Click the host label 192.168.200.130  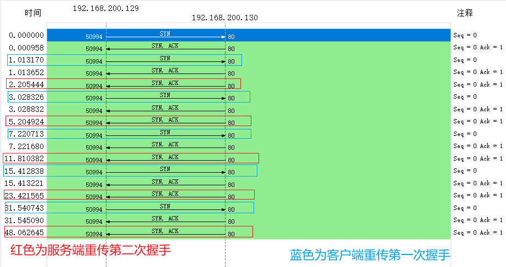(225, 18)
